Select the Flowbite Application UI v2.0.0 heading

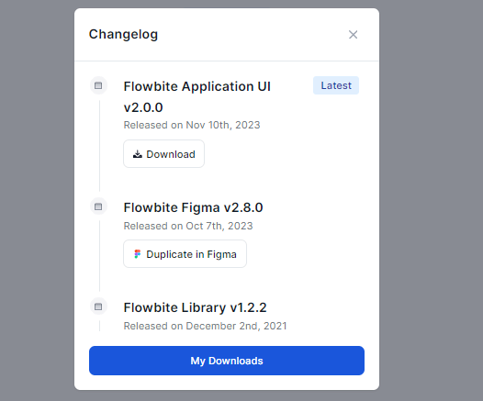197,96
